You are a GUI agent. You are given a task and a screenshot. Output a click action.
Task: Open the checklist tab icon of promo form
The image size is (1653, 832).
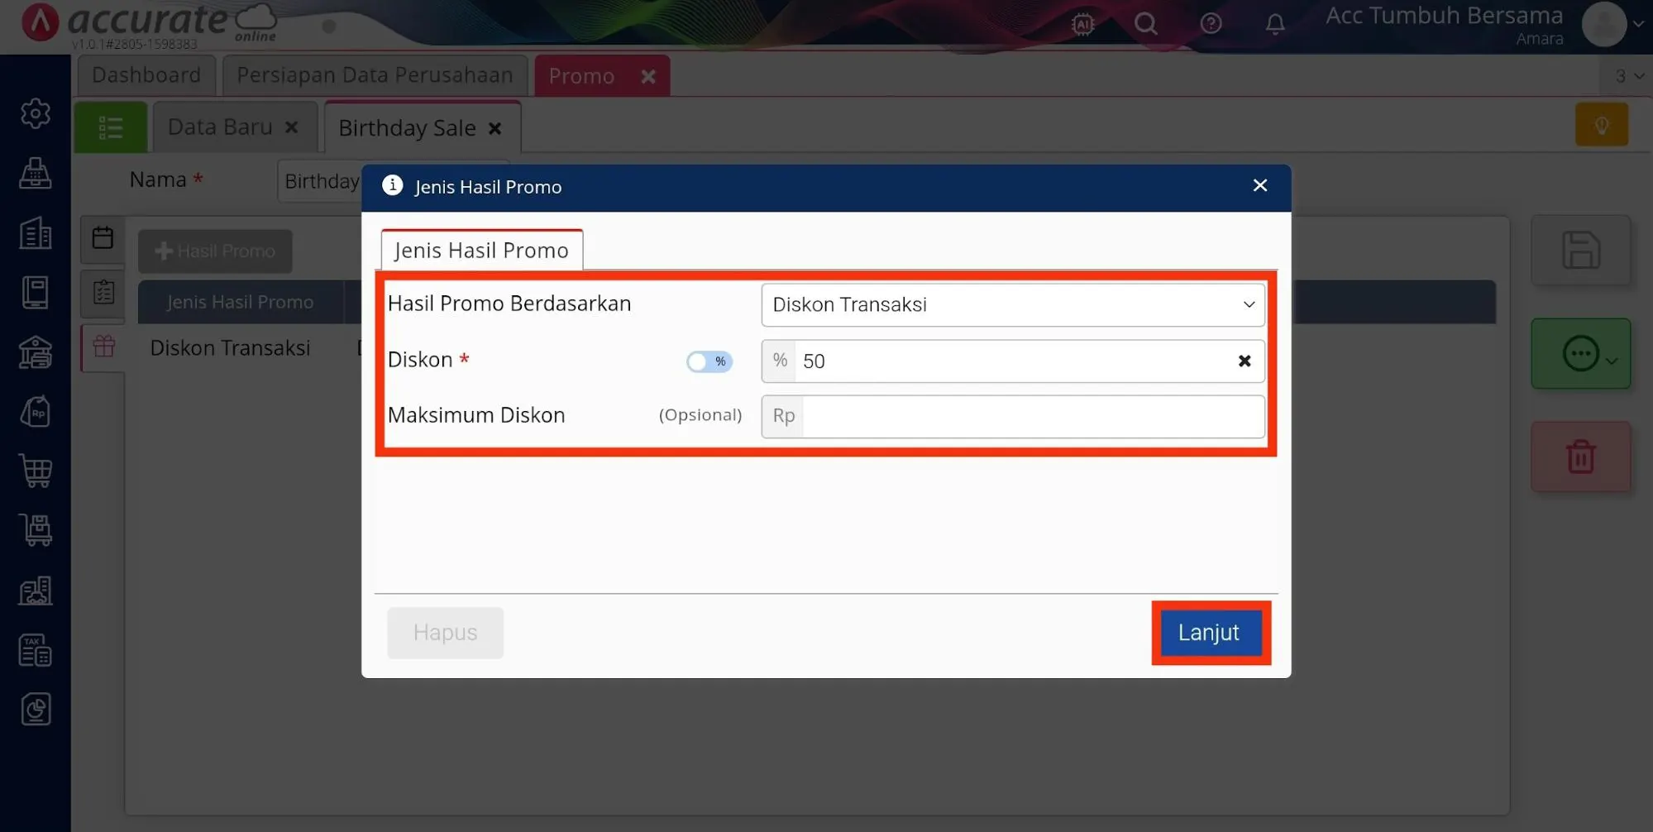103,292
